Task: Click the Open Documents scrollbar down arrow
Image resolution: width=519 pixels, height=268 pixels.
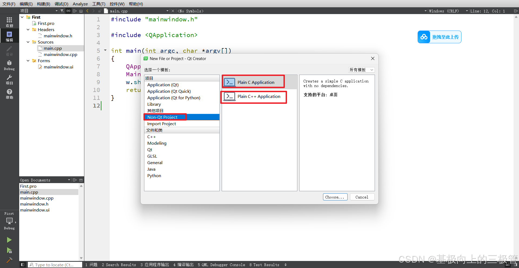Action: (x=81, y=258)
